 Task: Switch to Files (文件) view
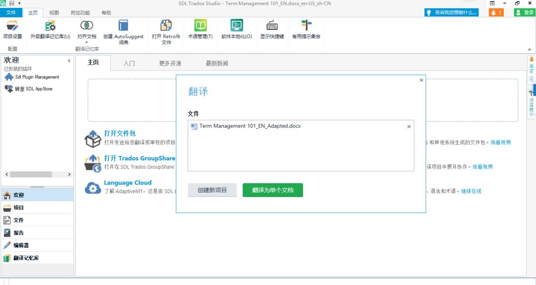(37, 220)
